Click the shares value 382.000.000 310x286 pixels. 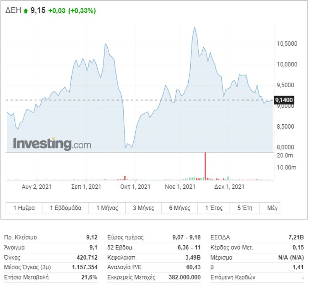pyautogui.click(x=185, y=277)
